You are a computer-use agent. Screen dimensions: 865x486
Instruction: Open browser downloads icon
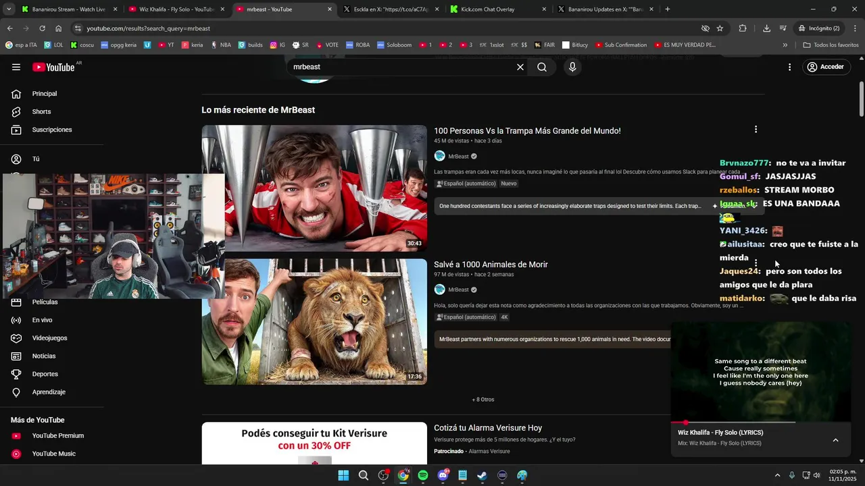click(x=766, y=28)
